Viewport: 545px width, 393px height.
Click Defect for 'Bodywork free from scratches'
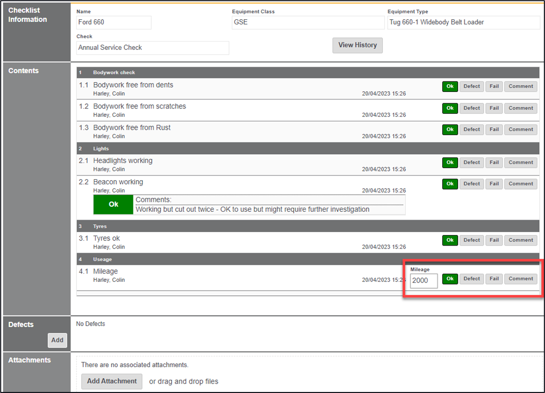[471, 108]
